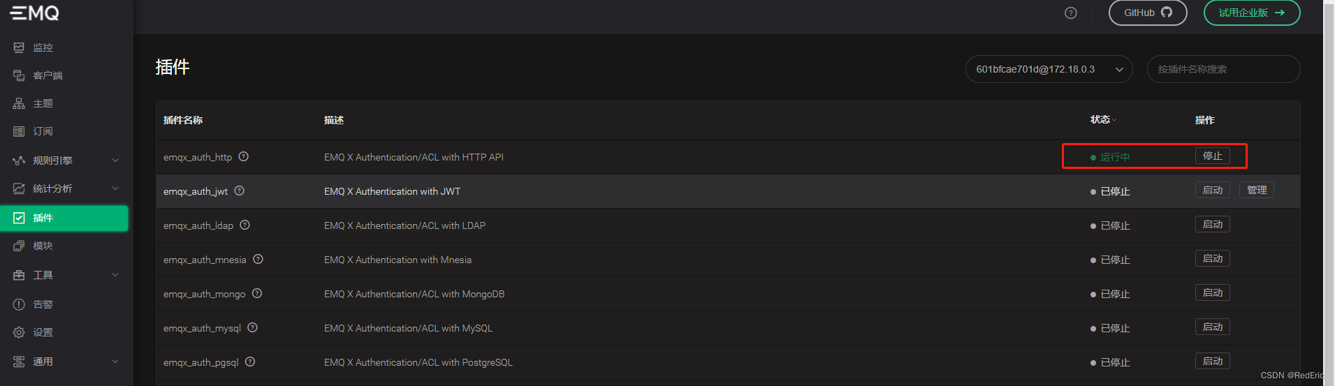Stop the emqx_auth_http plugin with 停止

pos(1212,156)
